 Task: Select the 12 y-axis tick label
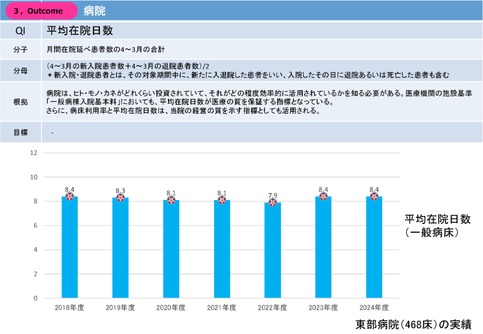[33, 153]
